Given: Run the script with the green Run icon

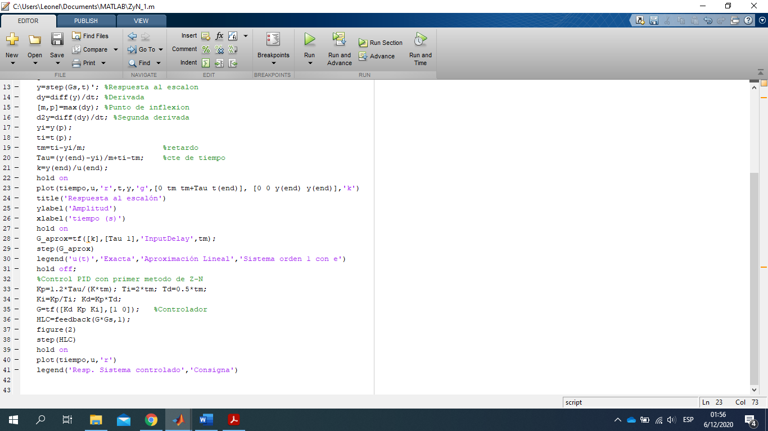Looking at the screenshot, I should 309,39.
